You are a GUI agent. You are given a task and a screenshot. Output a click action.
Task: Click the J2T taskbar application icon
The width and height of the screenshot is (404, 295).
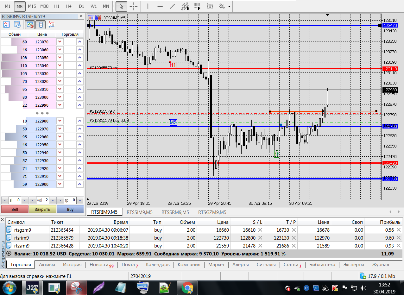click(32, 288)
